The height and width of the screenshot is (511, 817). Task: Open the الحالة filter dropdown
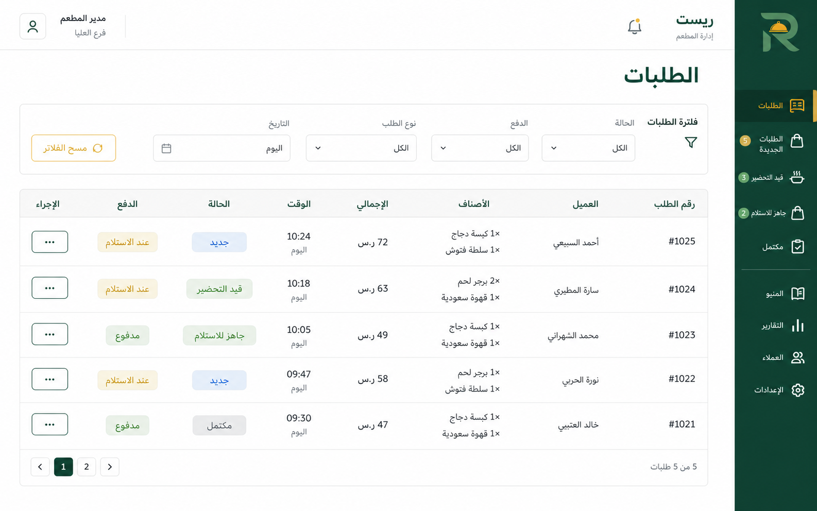pos(588,148)
